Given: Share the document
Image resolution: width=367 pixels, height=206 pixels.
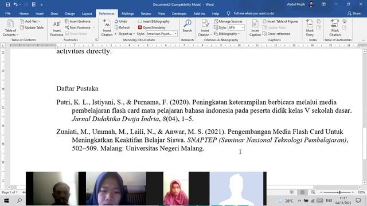Looking at the screenshot, I should 354,14.
